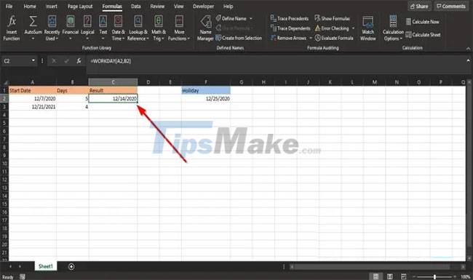Click Trace Dependents
This screenshot has height=280, width=473.
point(290,28)
